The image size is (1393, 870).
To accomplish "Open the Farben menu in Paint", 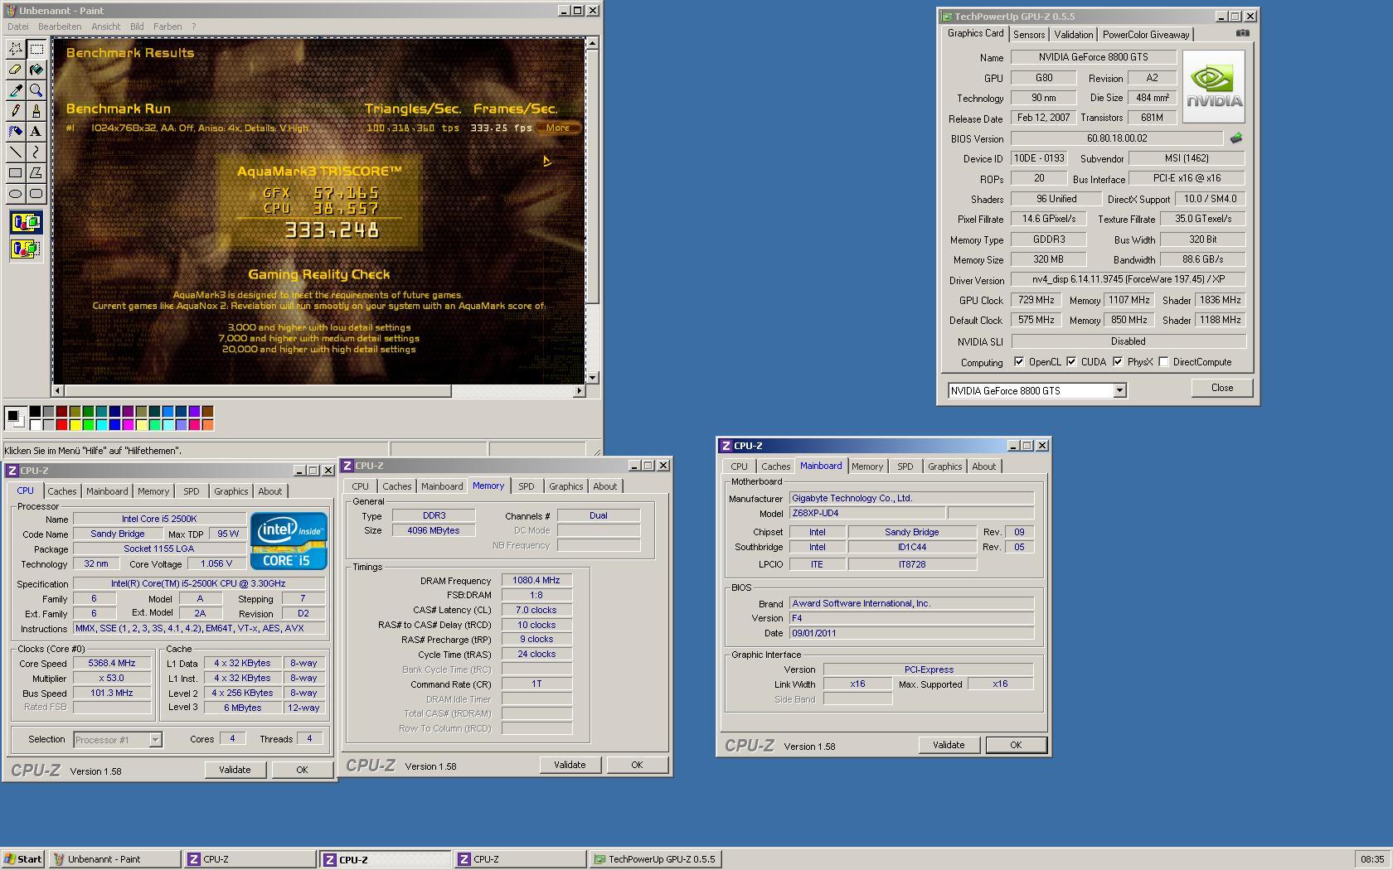I will 167,27.
